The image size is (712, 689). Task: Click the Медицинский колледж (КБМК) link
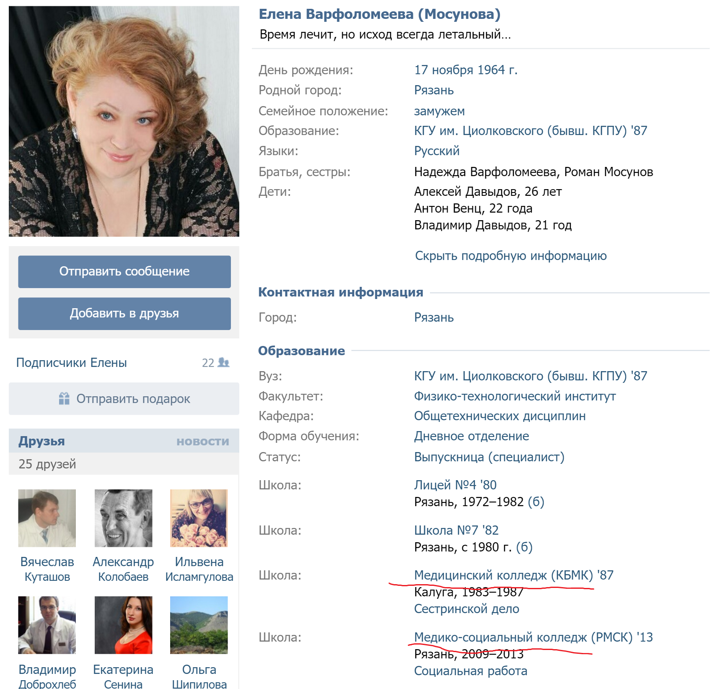(x=503, y=575)
